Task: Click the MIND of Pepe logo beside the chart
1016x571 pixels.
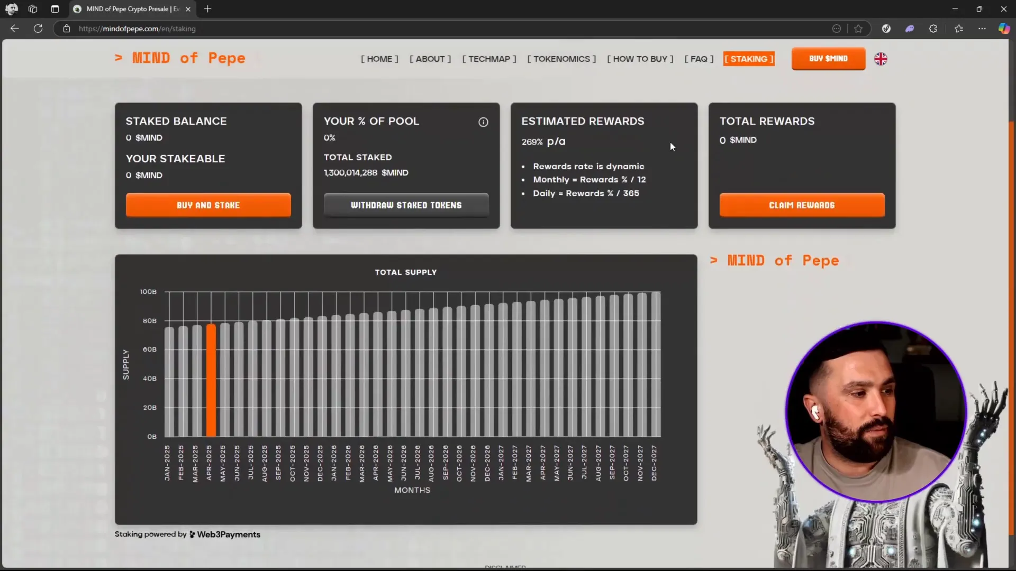Action: 774,261
